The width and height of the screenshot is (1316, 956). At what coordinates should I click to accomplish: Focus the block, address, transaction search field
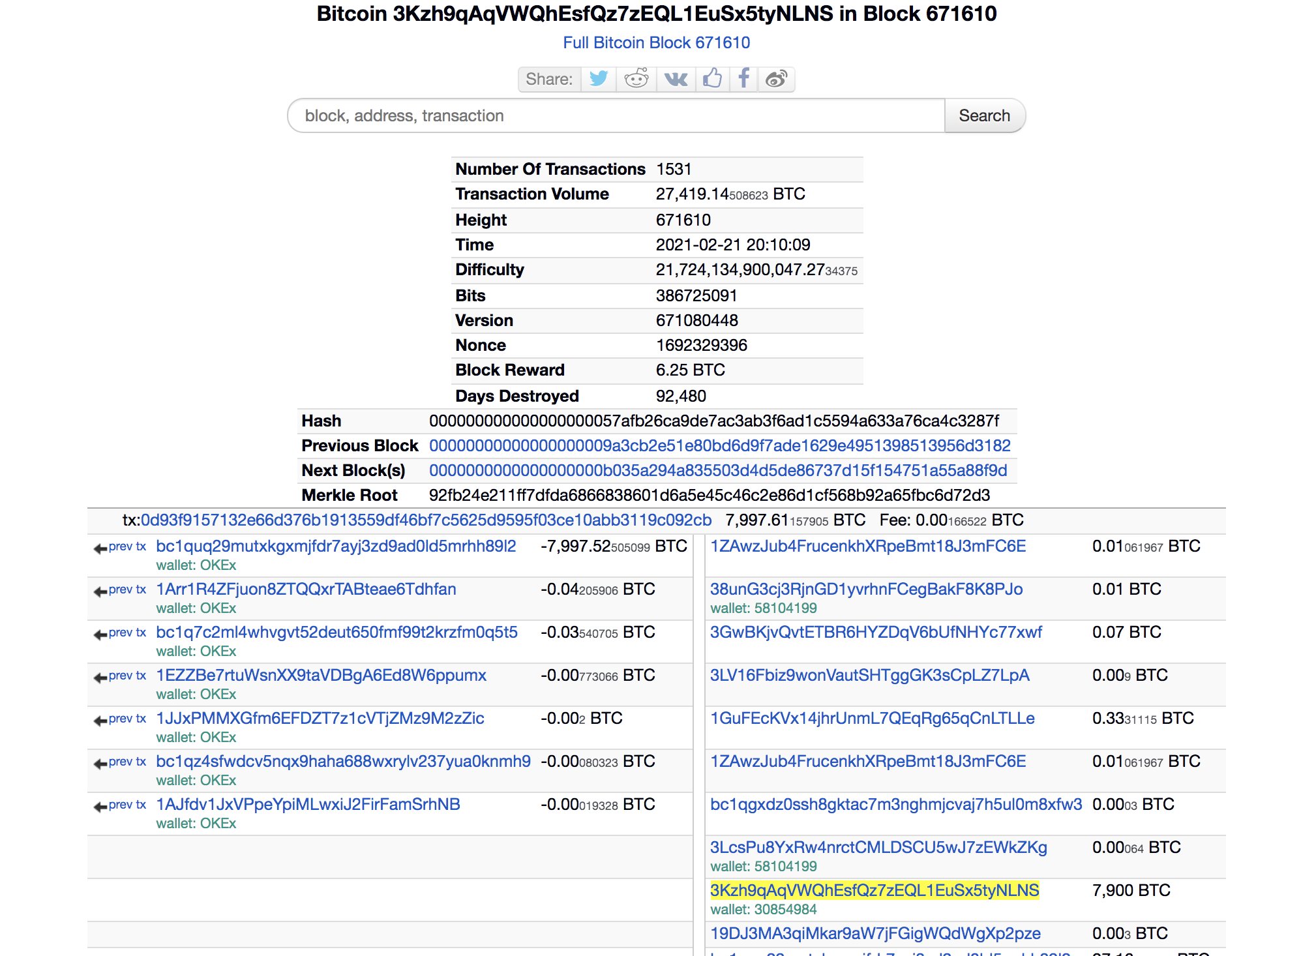616,116
